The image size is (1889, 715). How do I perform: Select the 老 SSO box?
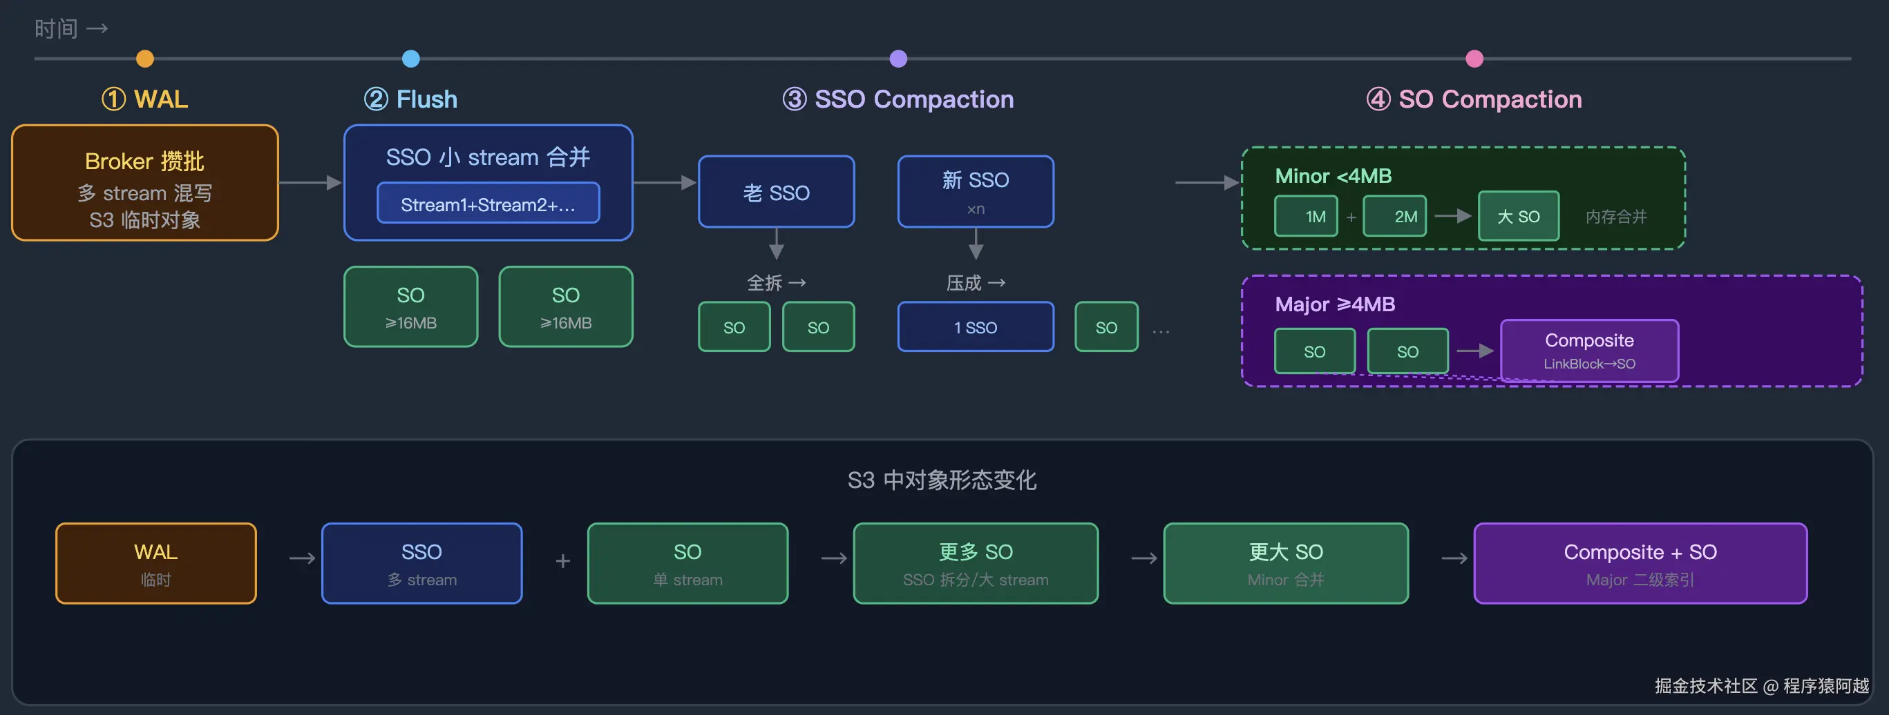pos(777,192)
